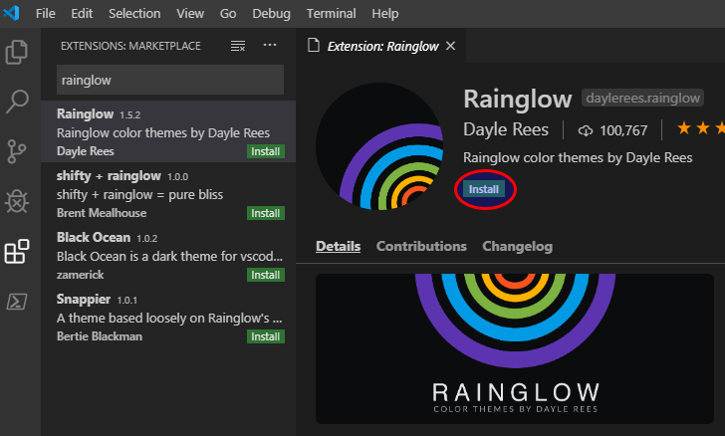Select the Snappier extension list entry
Viewport: 725px width, 436px height.
click(149, 318)
